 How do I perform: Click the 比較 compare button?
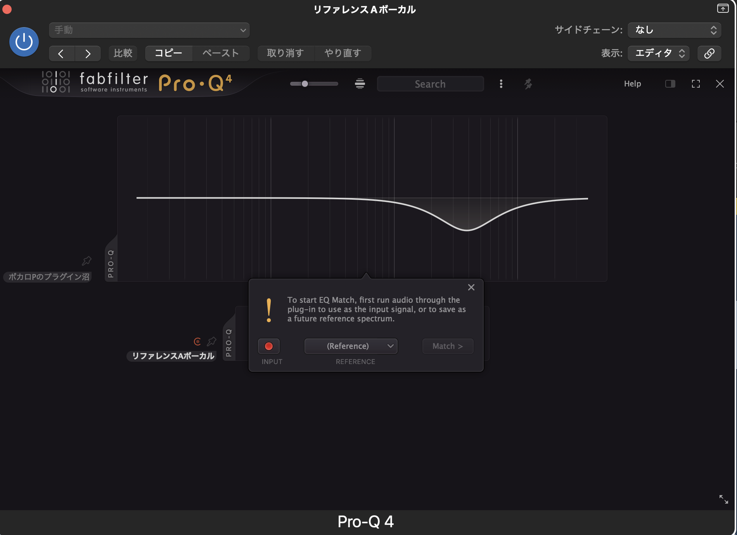click(x=123, y=53)
